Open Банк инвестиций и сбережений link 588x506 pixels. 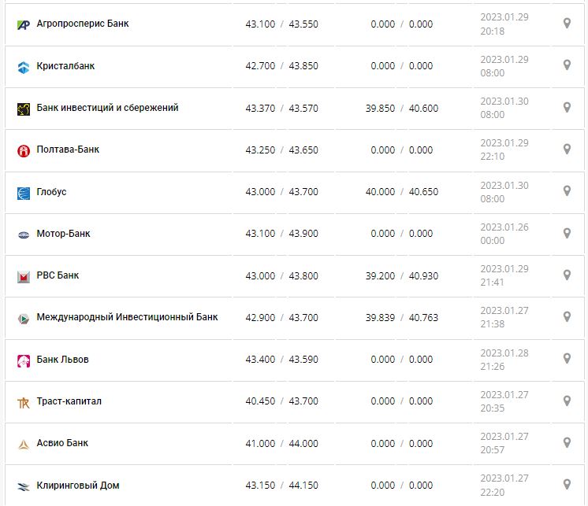point(107,108)
